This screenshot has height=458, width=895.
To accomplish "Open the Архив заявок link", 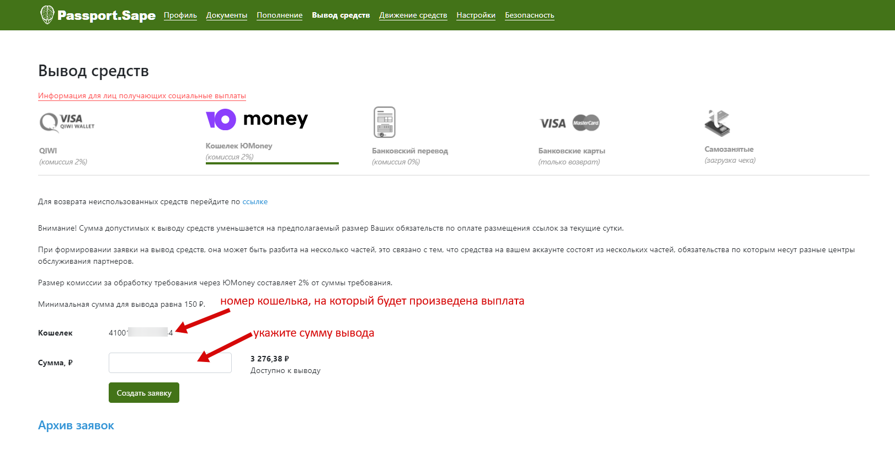I will coord(76,425).
